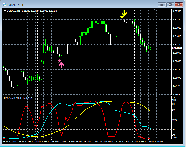The width and height of the screenshot is (186, 147).
Task: Click the 17 Nov 07:00 time label
Action: click(107, 142)
